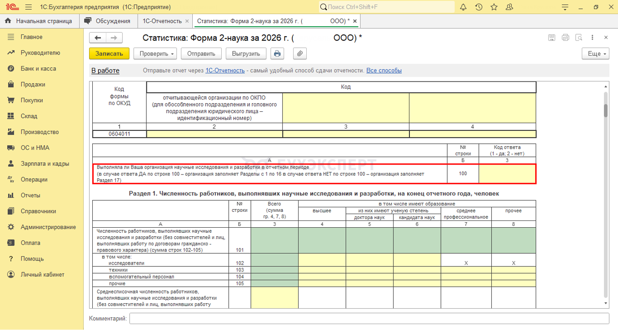The width and height of the screenshot is (618, 330).
Task: Follow the 1С-Отчетность hyperlink in the hint
Action: pyautogui.click(x=225, y=70)
